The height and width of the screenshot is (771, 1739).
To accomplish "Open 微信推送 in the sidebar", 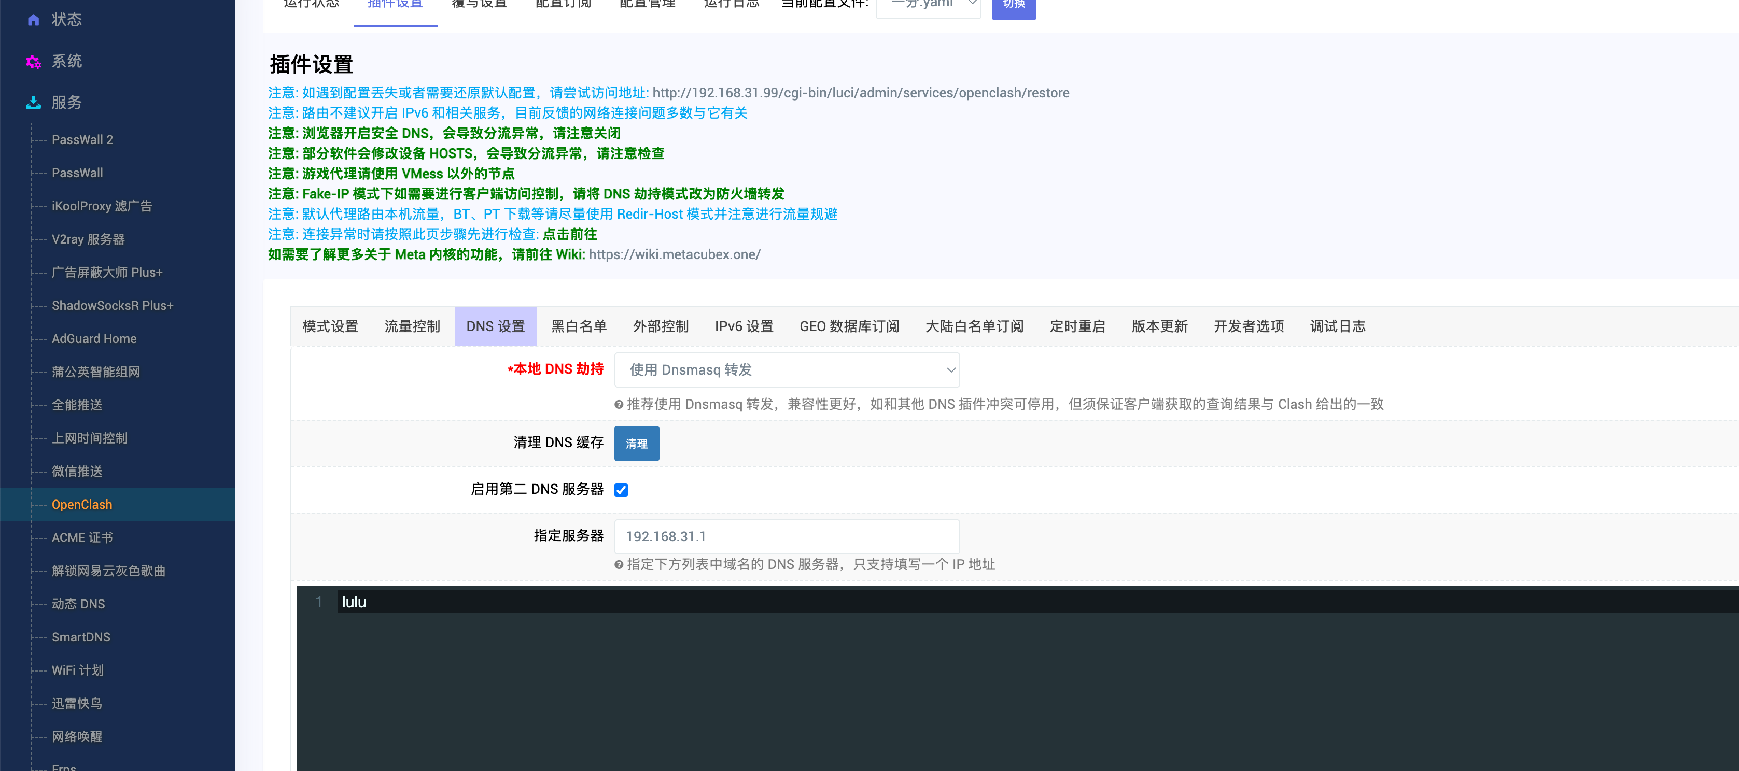I will click(77, 471).
